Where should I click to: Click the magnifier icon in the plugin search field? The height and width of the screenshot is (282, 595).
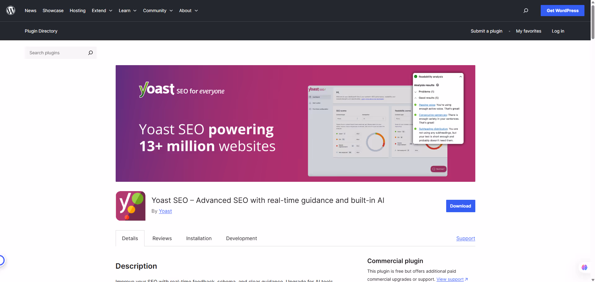[x=90, y=53]
